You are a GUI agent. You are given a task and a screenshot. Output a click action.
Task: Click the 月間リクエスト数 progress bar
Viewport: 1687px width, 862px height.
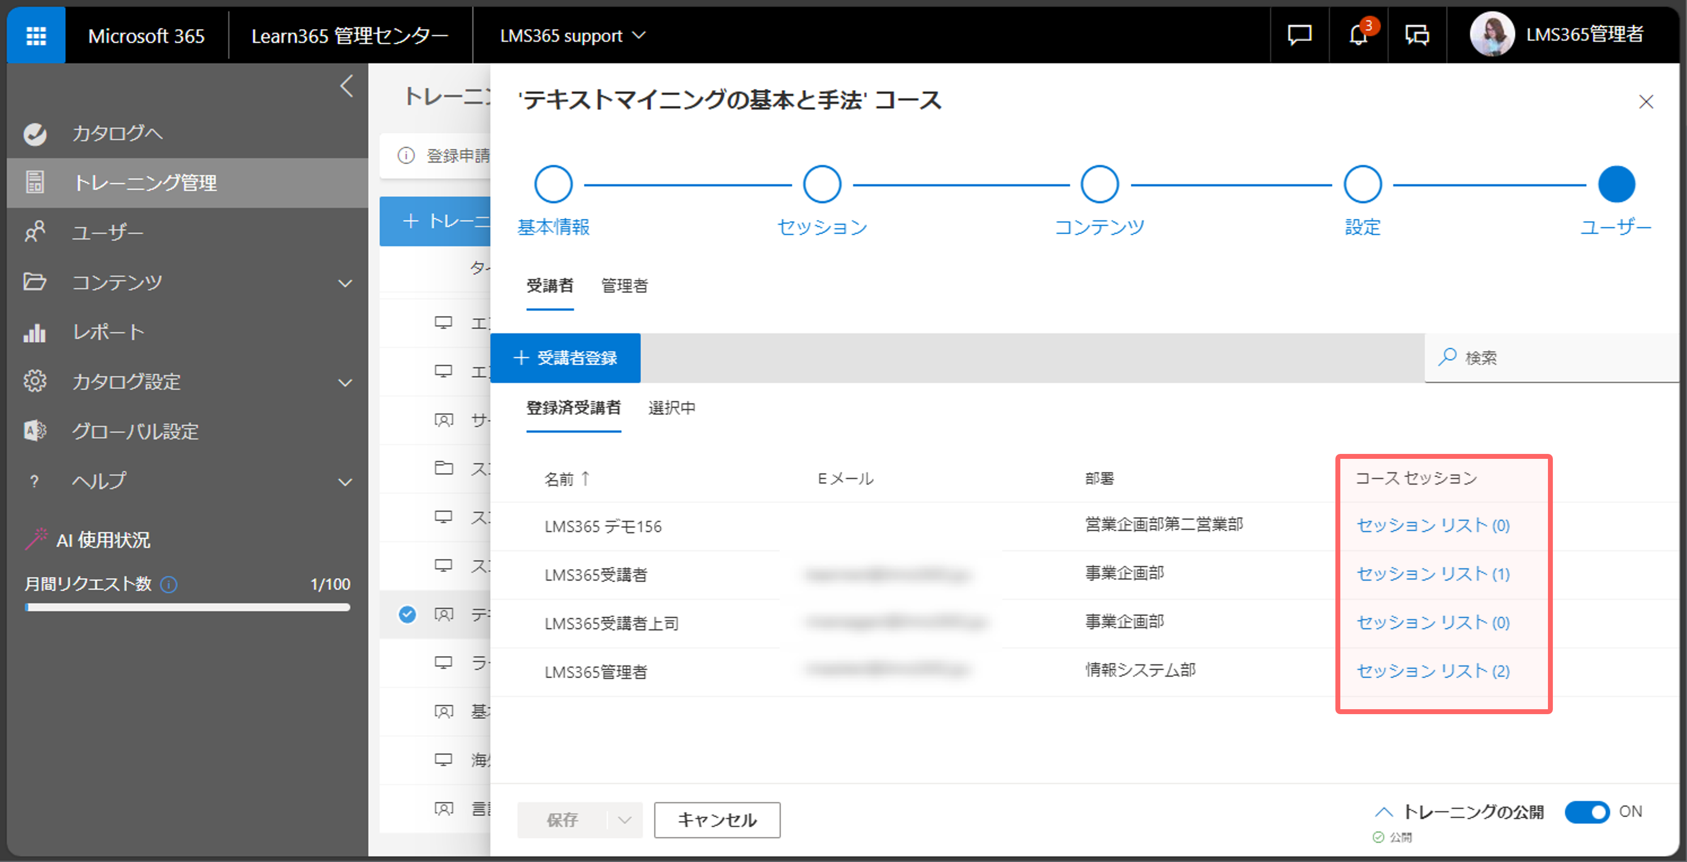click(187, 607)
